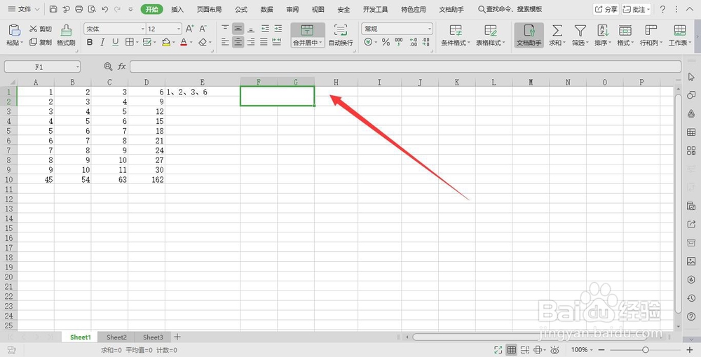Add a new sheet with plus icon
This screenshot has width=701, height=357.
[177, 337]
